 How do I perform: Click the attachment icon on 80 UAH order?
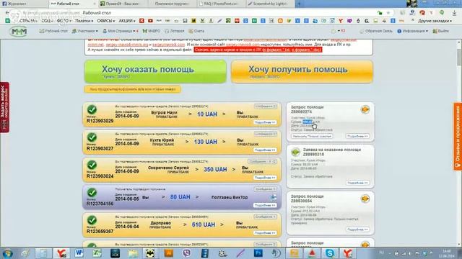coord(274,197)
